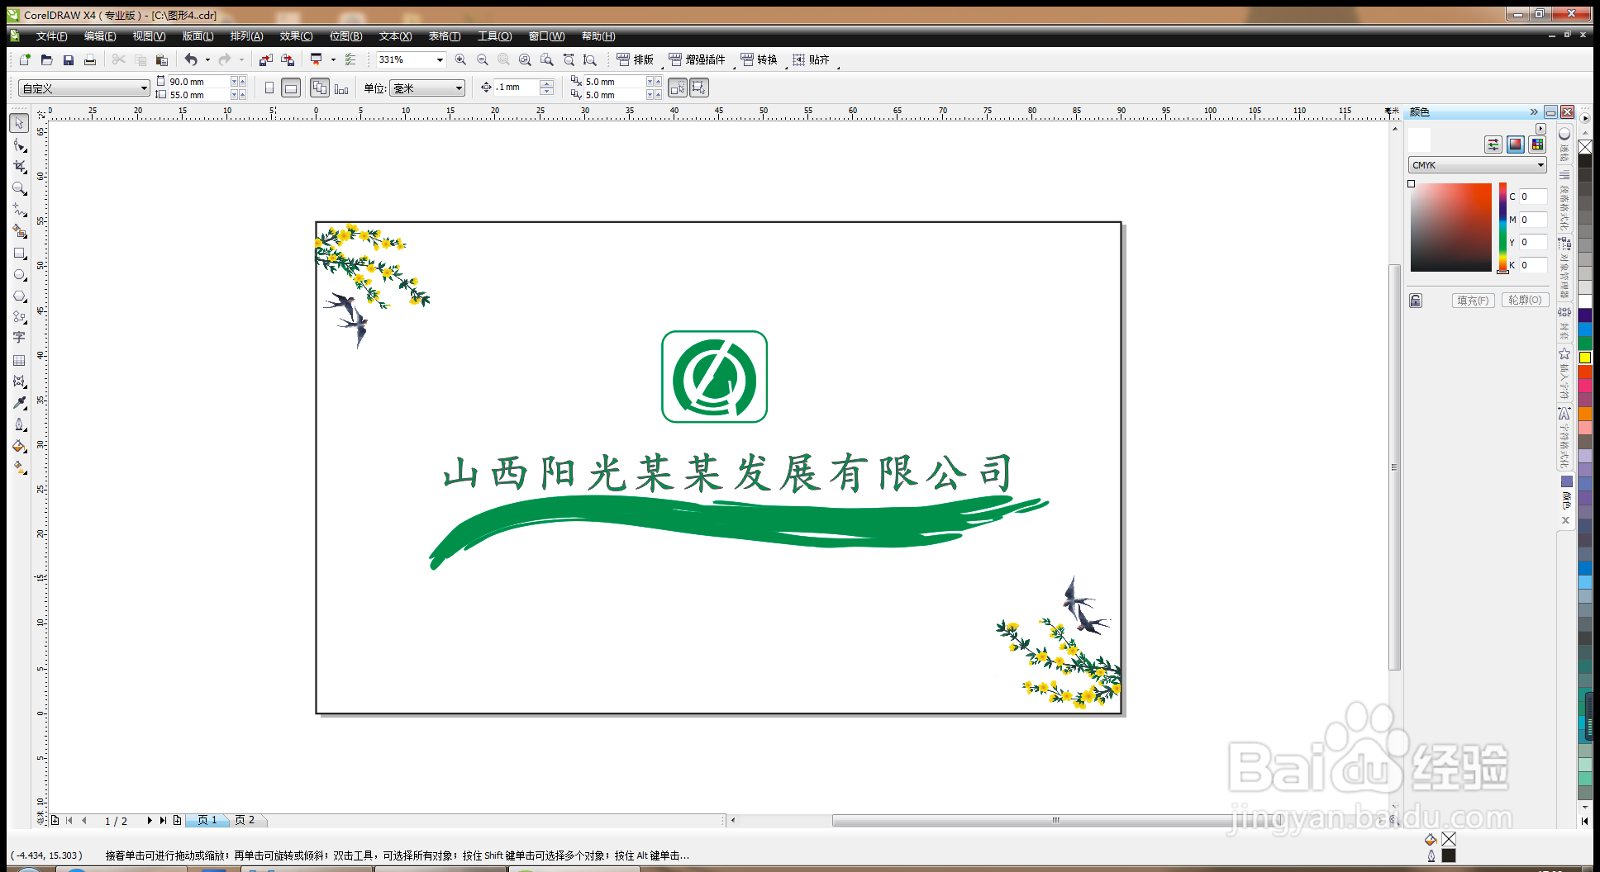Viewport: 1600px width, 872px height.
Task: Toggle the auto-apply lock in Color docker
Action: pos(1416,301)
